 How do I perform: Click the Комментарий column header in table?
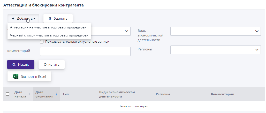point(222,94)
